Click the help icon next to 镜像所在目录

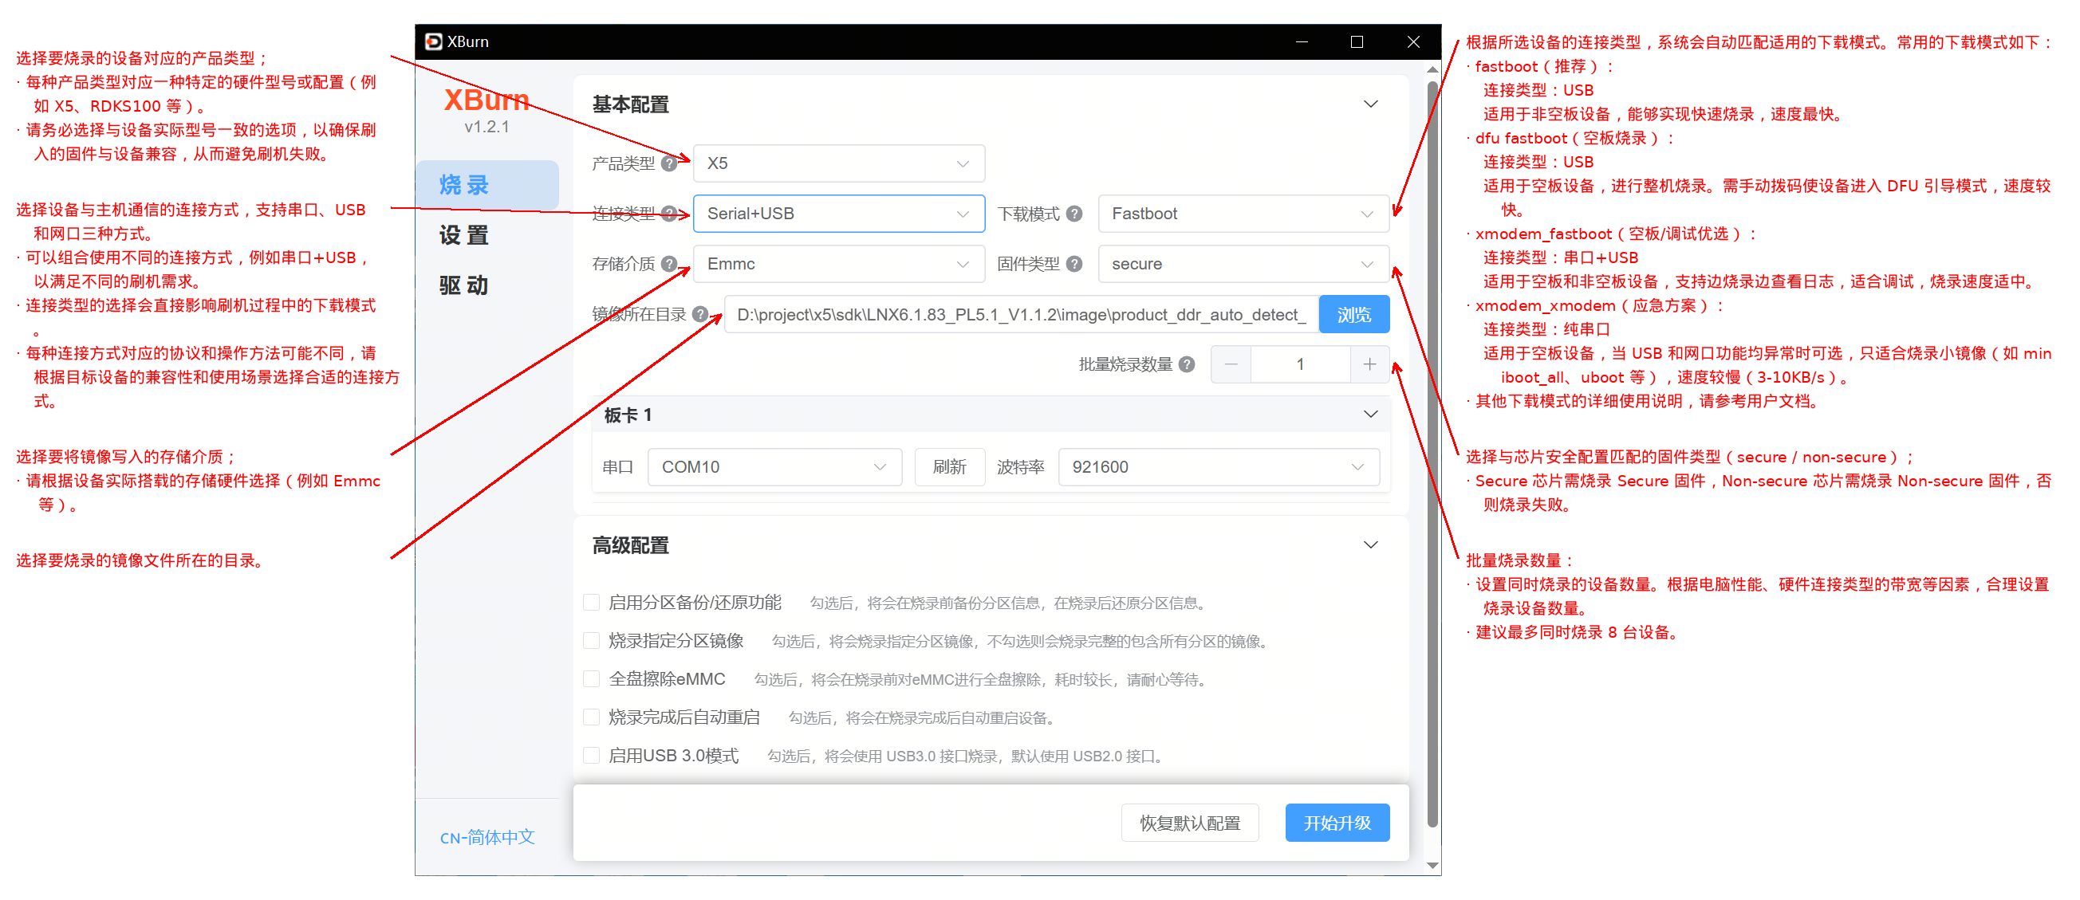700,314
